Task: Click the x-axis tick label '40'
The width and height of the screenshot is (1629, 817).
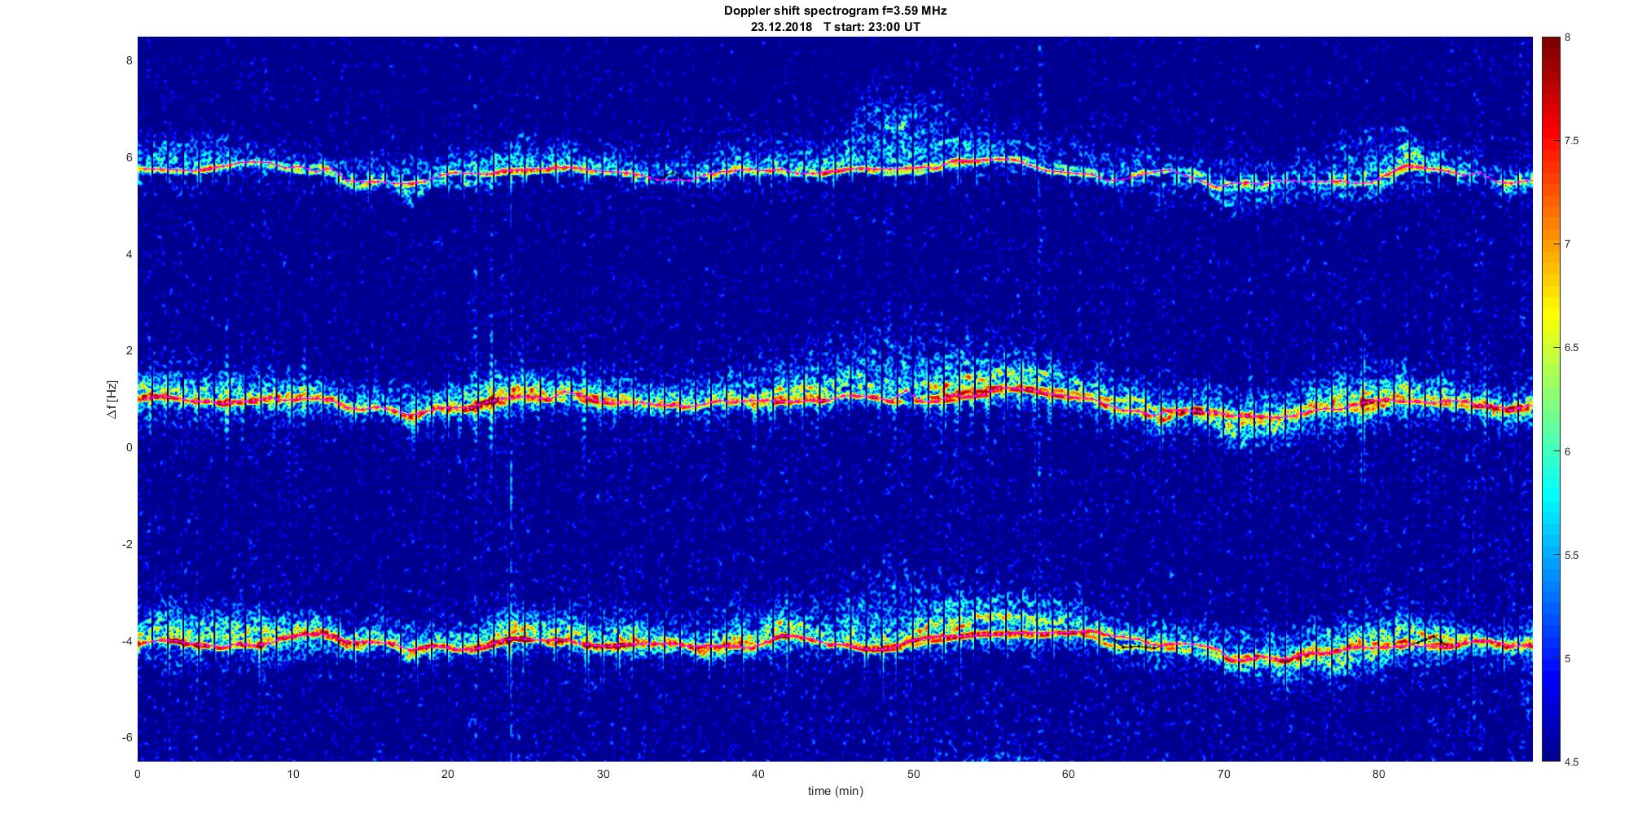Action: tap(758, 774)
